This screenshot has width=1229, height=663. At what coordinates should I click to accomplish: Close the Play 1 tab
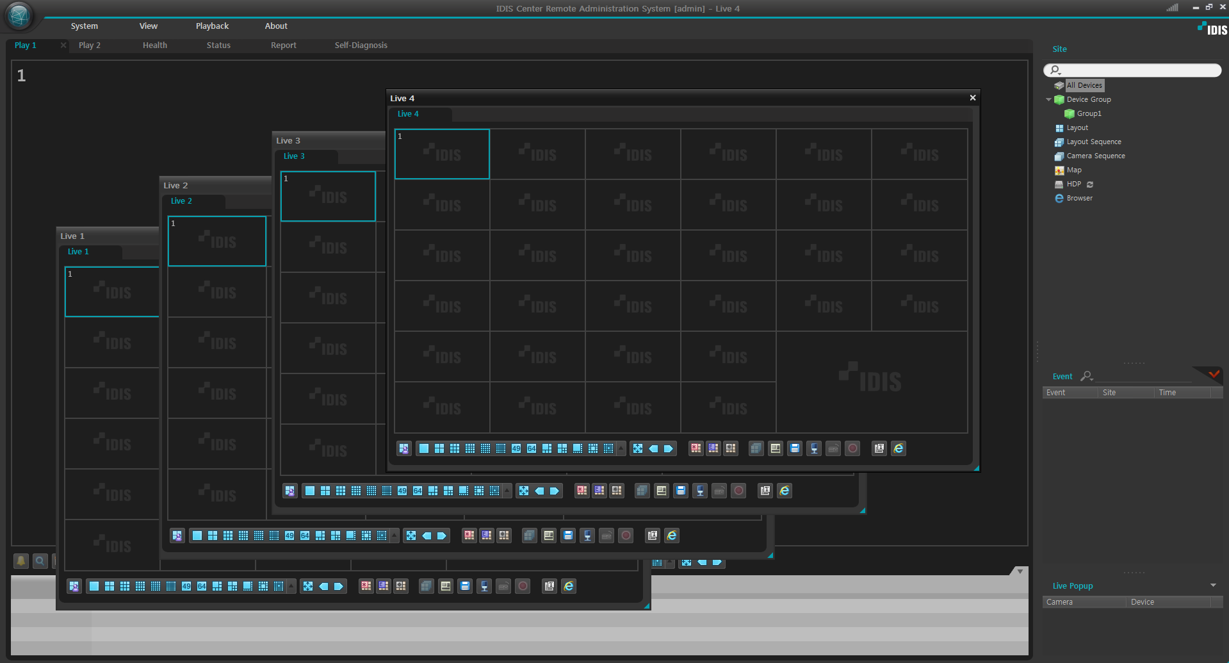point(63,45)
